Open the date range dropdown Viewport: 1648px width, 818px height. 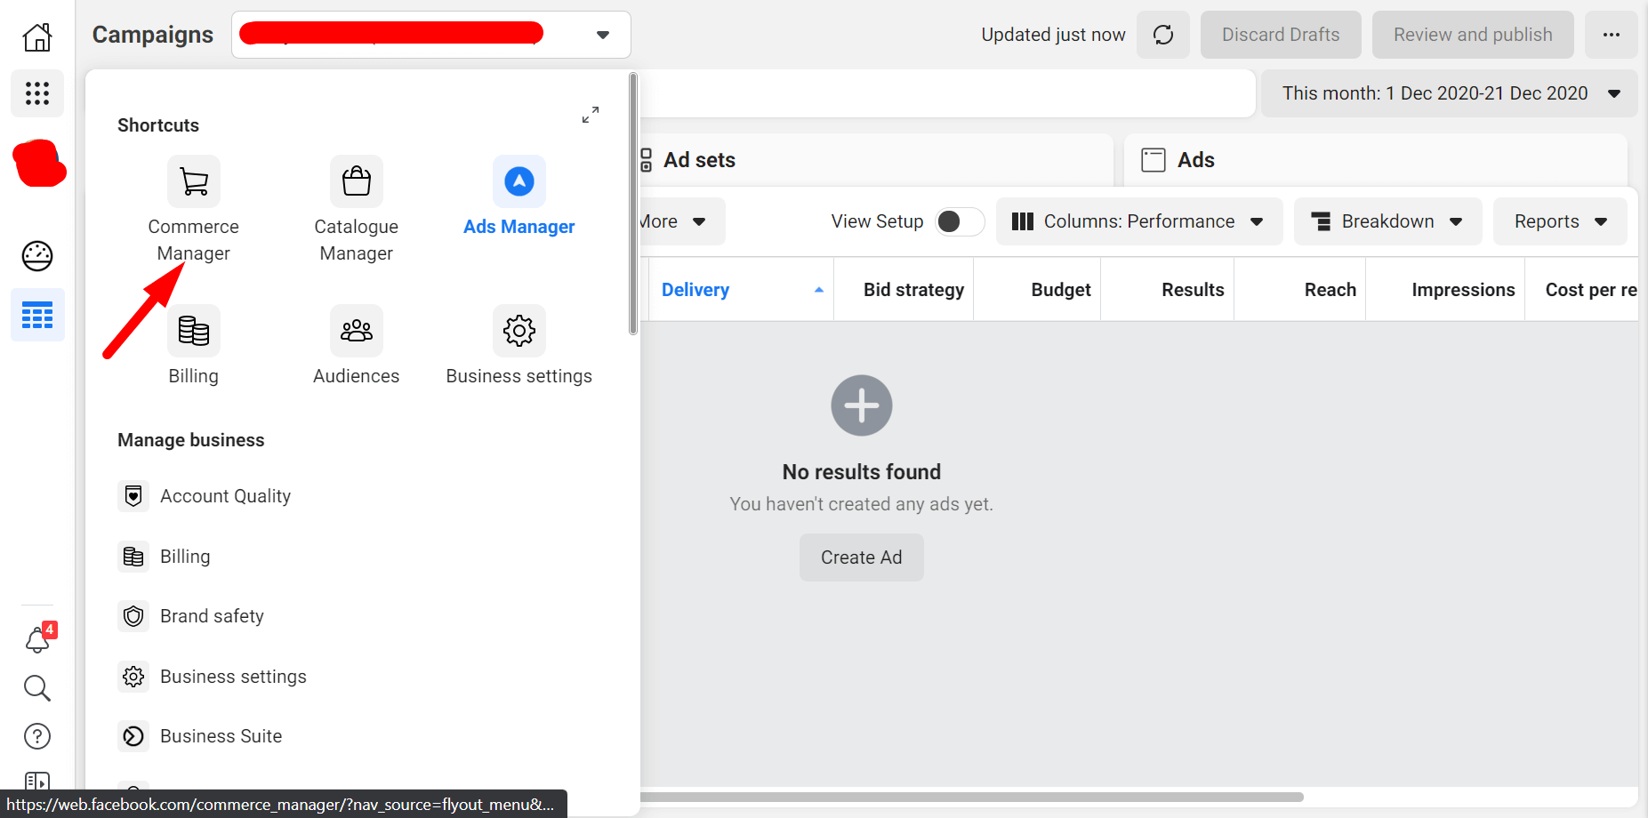[x=1449, y=93]
